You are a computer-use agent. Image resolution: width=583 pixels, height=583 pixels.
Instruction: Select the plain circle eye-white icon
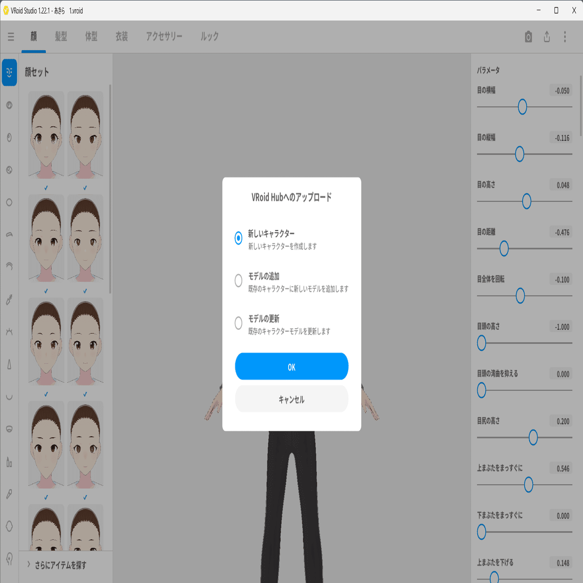tap(9, 202)
